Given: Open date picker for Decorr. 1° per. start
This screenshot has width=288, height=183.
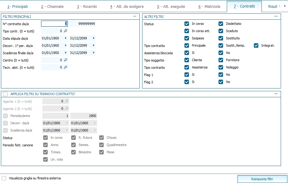Looking at the screenshot, I should tap(66, 45).
